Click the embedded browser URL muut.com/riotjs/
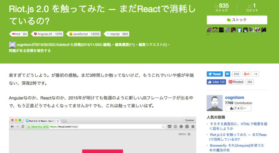This screenshot has width=279, height=153. [64, 127]
